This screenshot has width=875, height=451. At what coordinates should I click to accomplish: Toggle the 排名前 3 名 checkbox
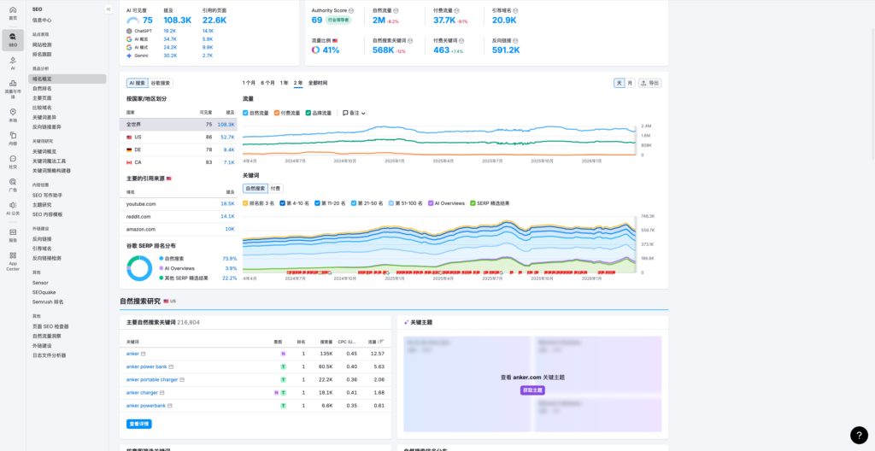coord(245,203)
